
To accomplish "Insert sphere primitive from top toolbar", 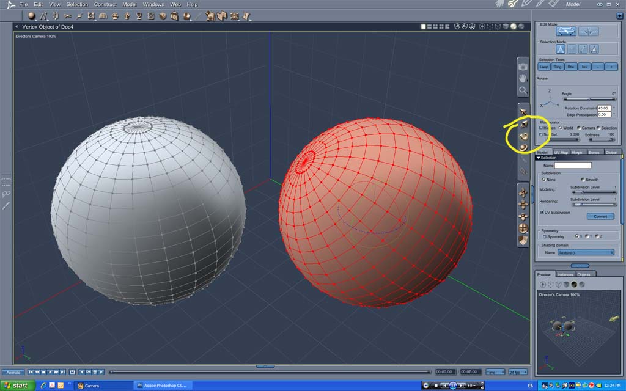I will pos(32,16).
